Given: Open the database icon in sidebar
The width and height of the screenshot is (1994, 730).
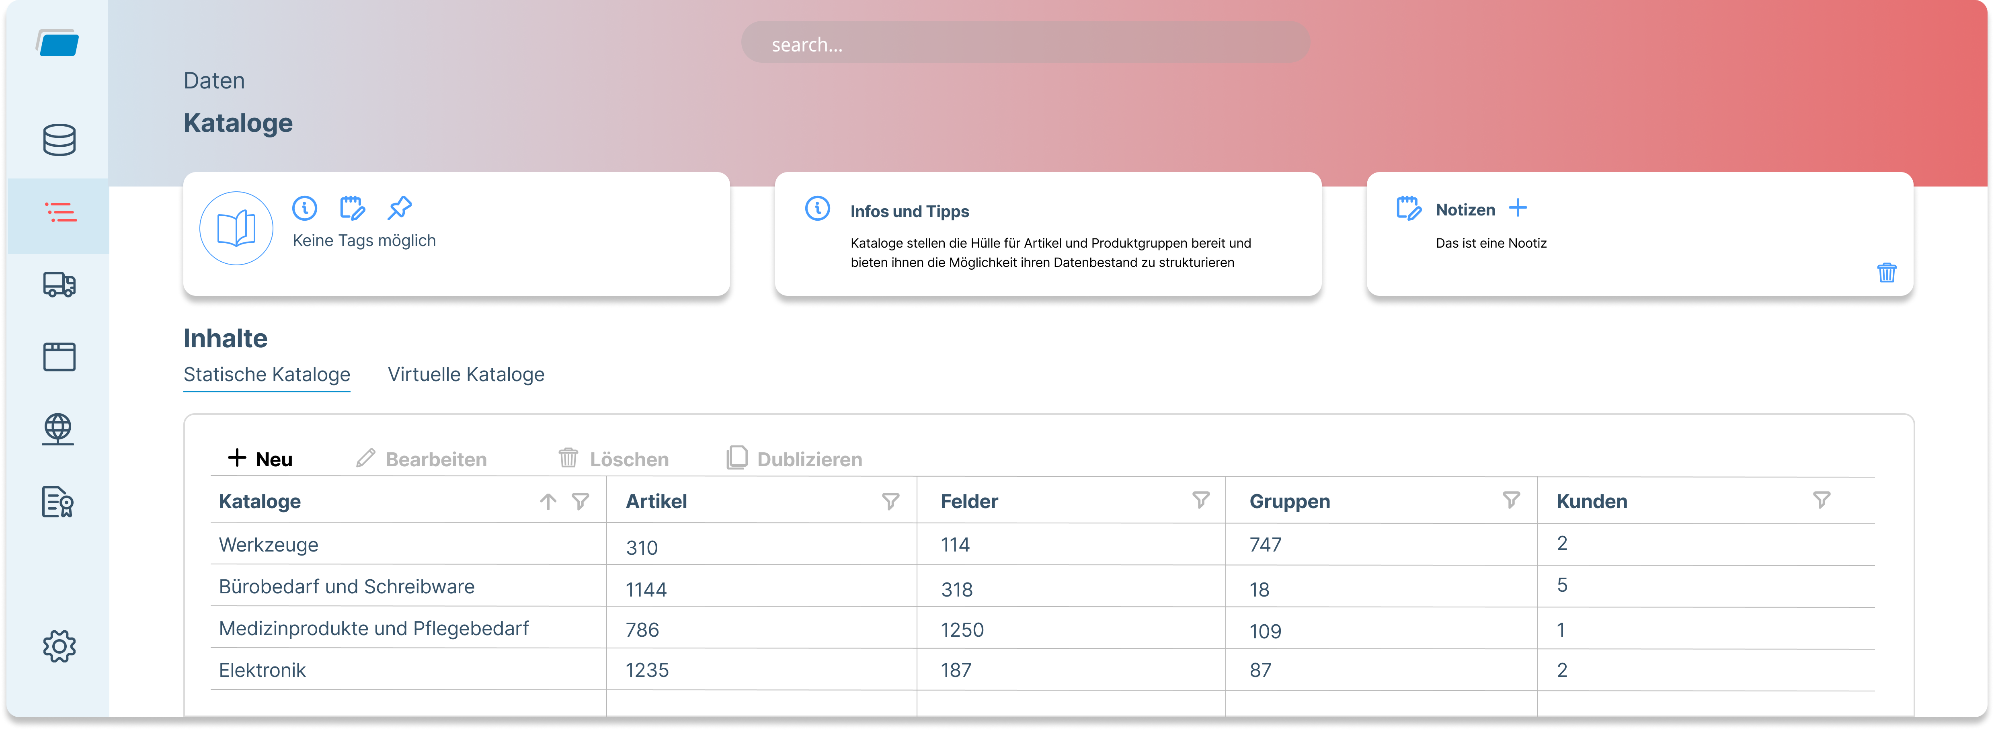Looking at the screenshot, I should pos(59,140).
